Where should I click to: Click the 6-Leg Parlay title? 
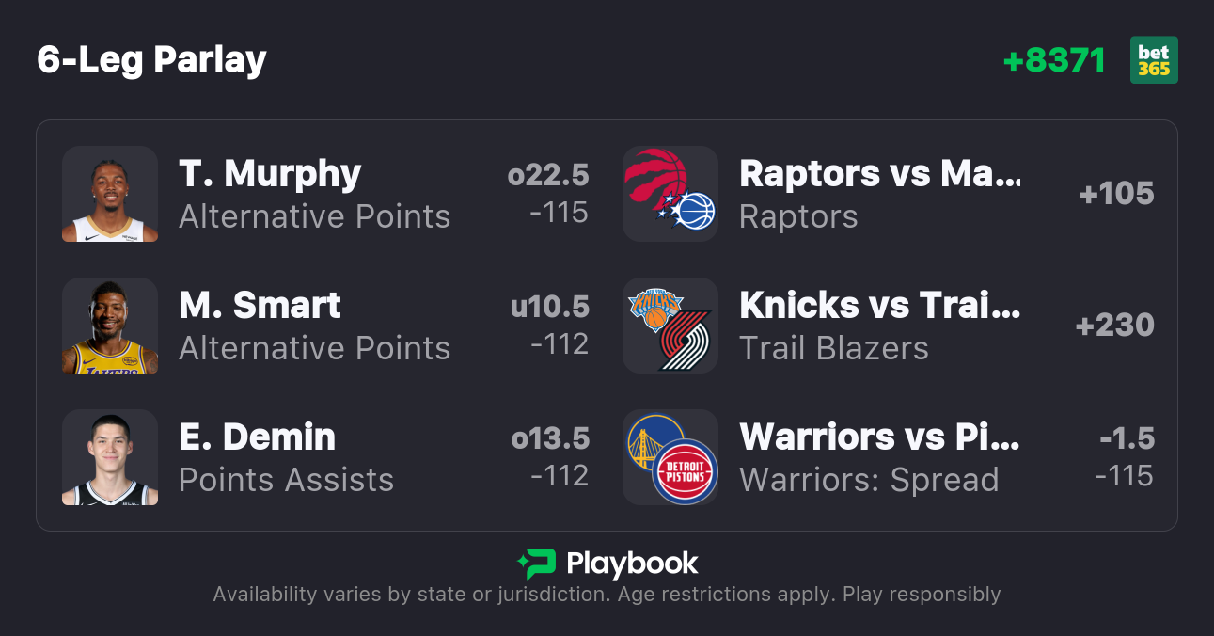pyautogui.click(x=151, y=60)
